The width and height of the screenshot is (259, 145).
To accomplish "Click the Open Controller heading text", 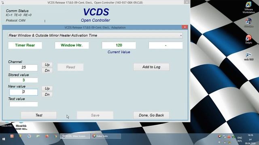I will 96,21.
